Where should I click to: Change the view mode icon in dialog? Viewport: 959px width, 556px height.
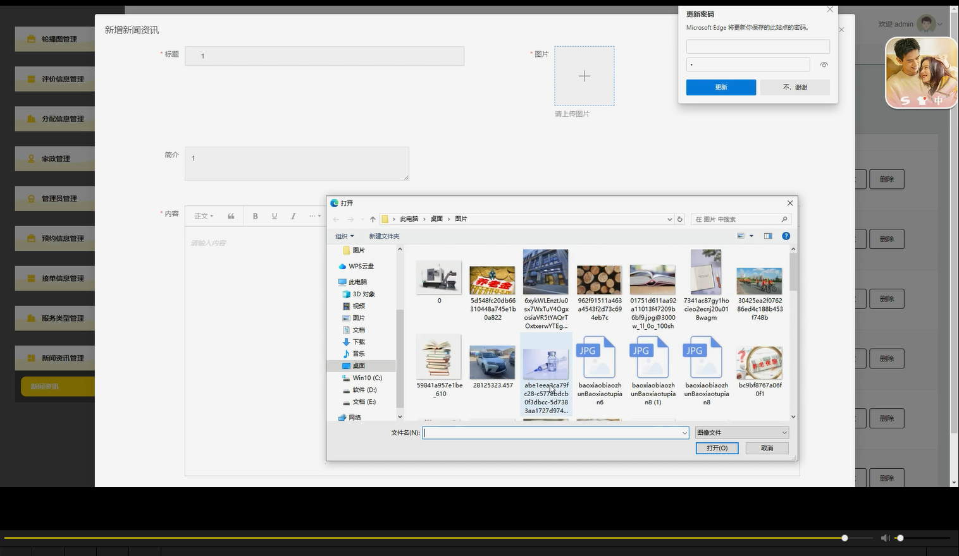click(x=741, y=236)
